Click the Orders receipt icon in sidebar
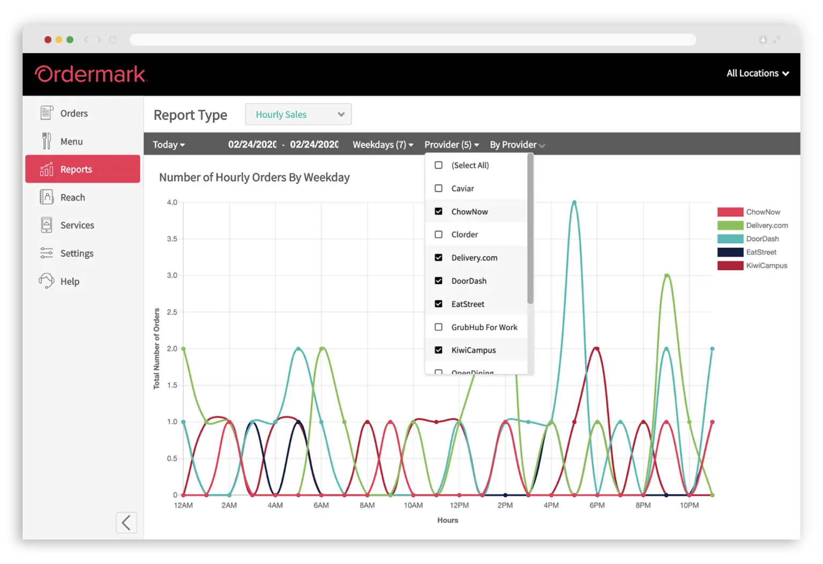This screenshot has width=823, height=564. coord(47,113)
